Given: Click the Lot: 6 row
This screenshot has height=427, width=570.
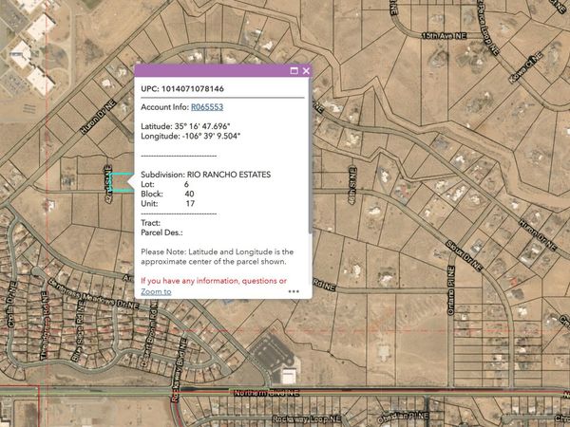Looking at the screenshot, I should coord(164,184).
